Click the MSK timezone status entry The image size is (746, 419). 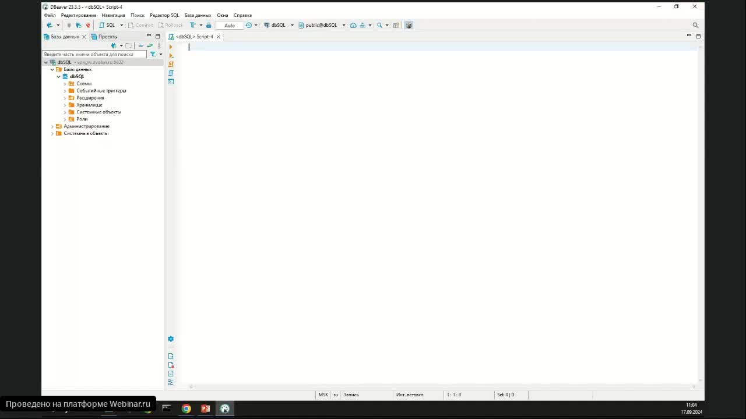323,395
